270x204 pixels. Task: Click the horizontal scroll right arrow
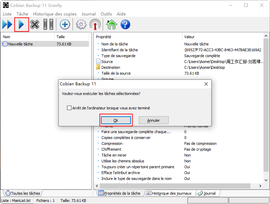260,186
